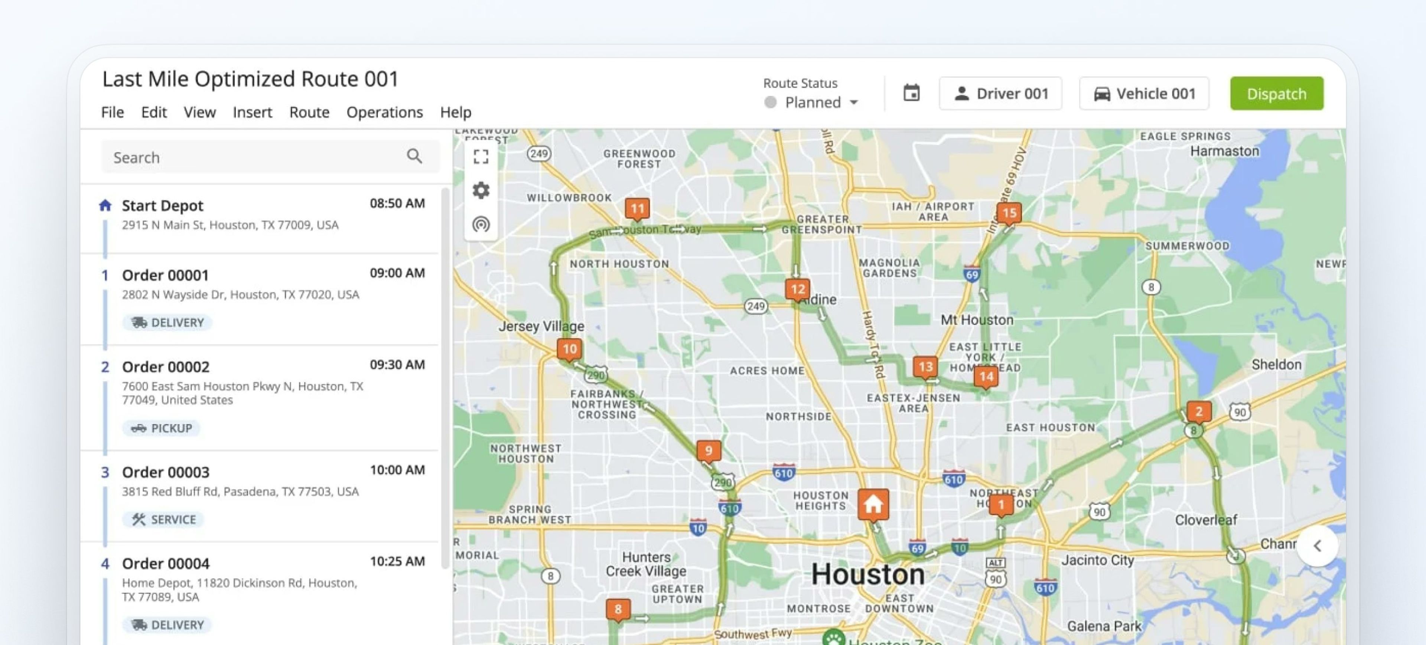Open the Edit menu
The height and width of the screenshot is (645, 1426).
point(154,113)
